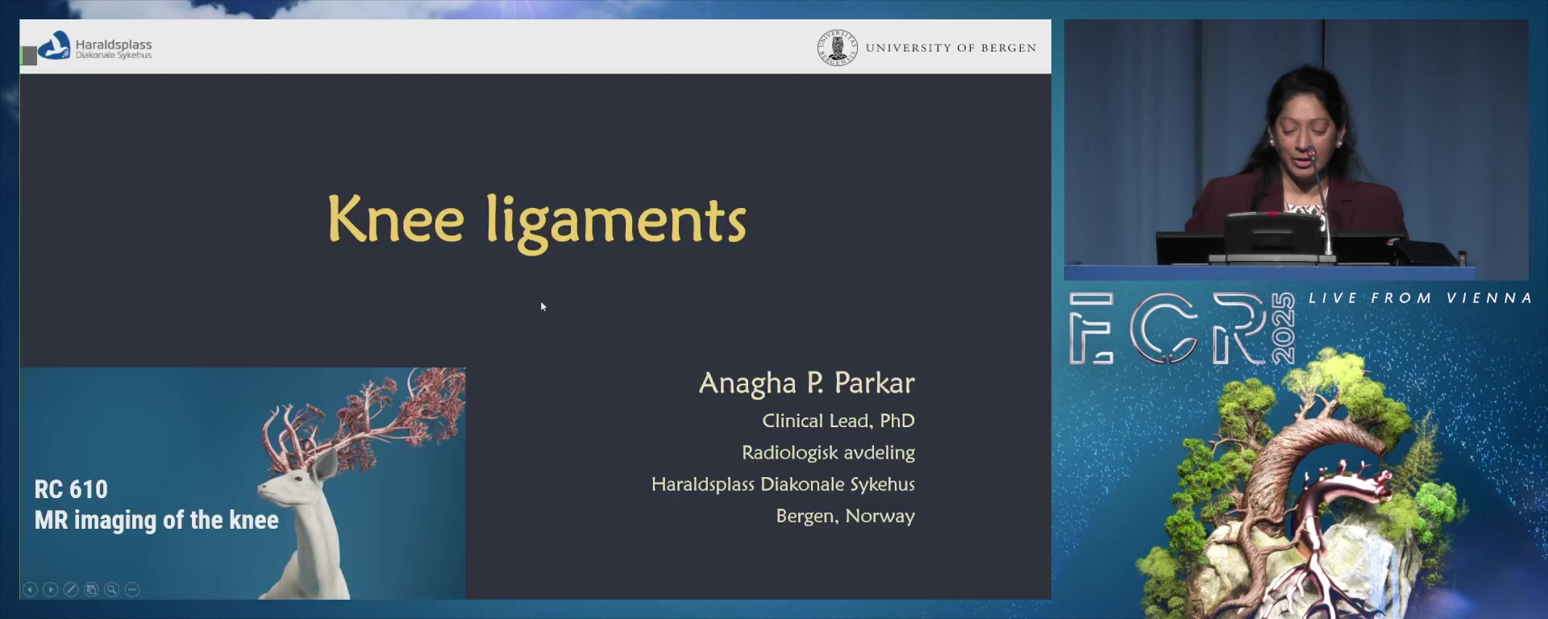Advance to next slide with the right arrow
This screenshot has height=619, width=1548.
point(50,590)
